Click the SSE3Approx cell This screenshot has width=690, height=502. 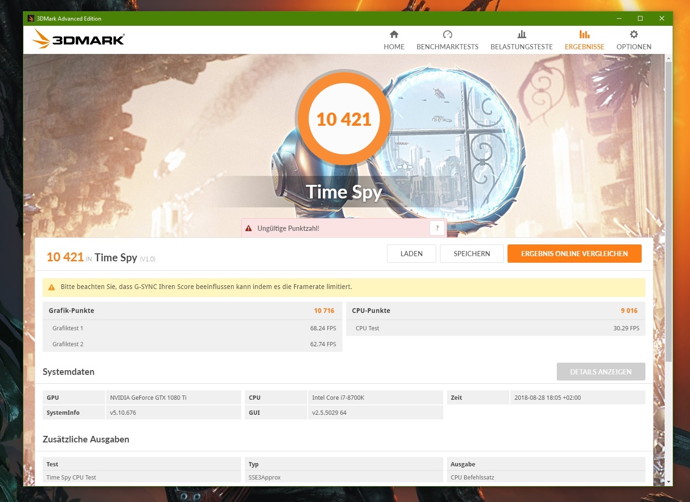[x=344, y=477]
